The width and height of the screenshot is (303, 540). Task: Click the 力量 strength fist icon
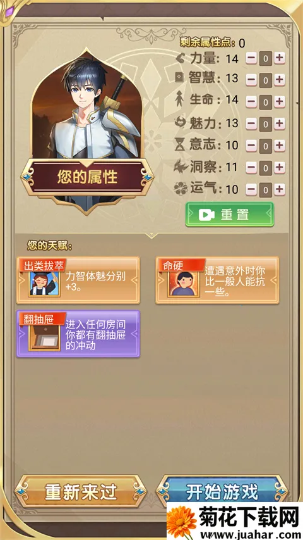180,58
